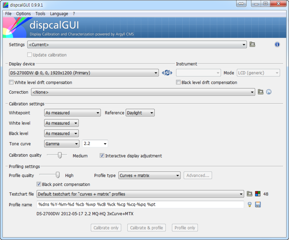Viewport: 289px width, 240px height.
Task: Open the Language menu
Action: [x=59, y=14]
